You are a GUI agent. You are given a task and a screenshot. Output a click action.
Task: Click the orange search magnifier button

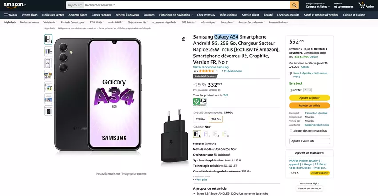(x=294, y=5)
